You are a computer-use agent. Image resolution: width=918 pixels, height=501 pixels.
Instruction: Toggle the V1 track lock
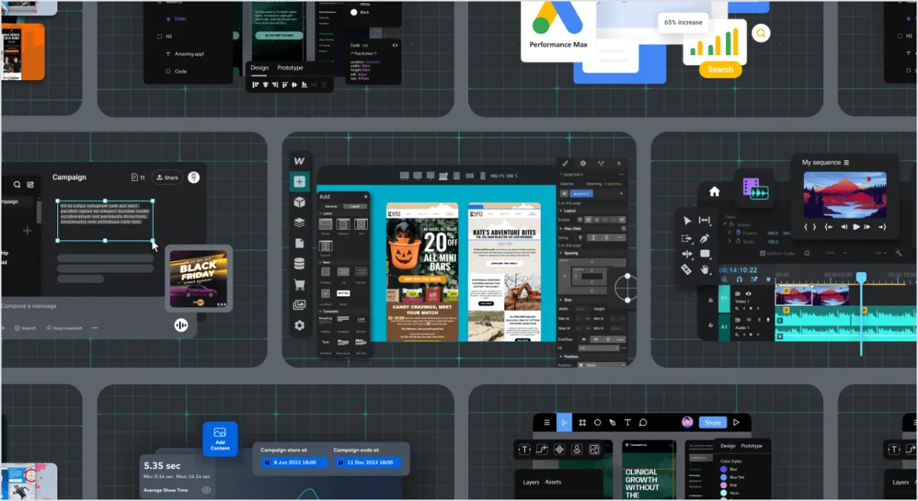coord(711,299)
